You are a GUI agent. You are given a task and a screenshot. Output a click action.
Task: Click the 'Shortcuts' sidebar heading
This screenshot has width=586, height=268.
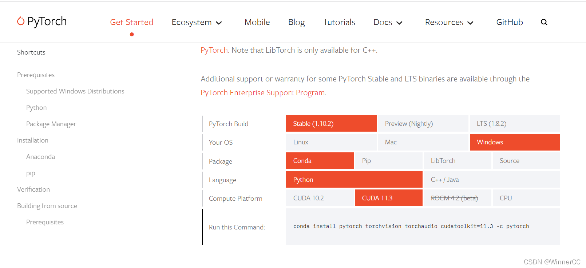[x=31, y=52]
